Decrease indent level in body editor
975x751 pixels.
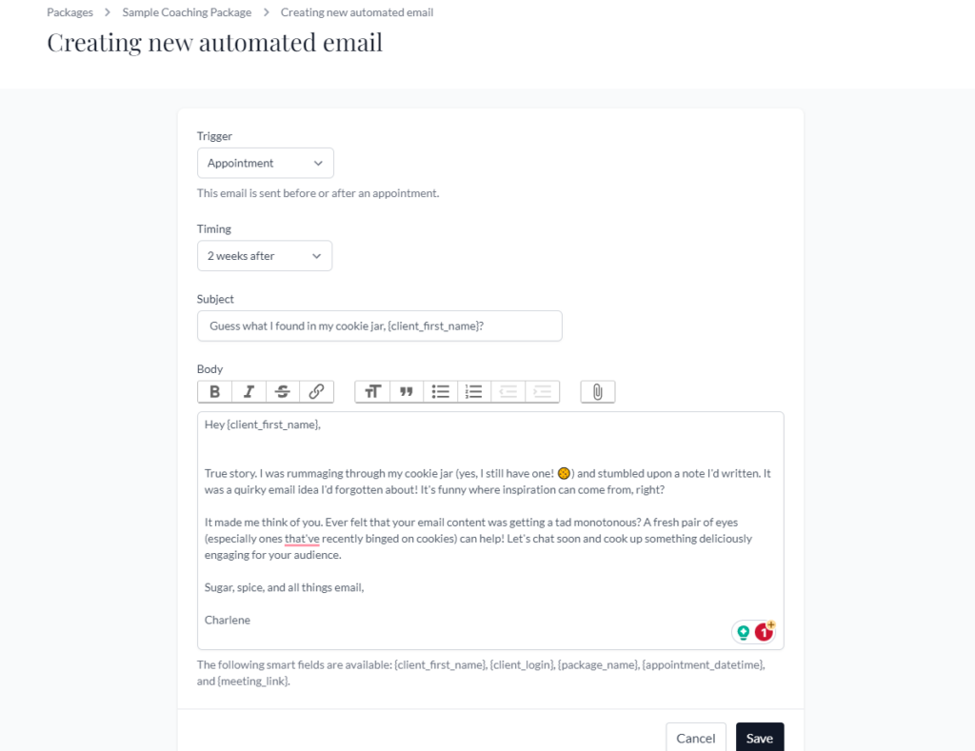pyautogui.click(x=508, y=391)
